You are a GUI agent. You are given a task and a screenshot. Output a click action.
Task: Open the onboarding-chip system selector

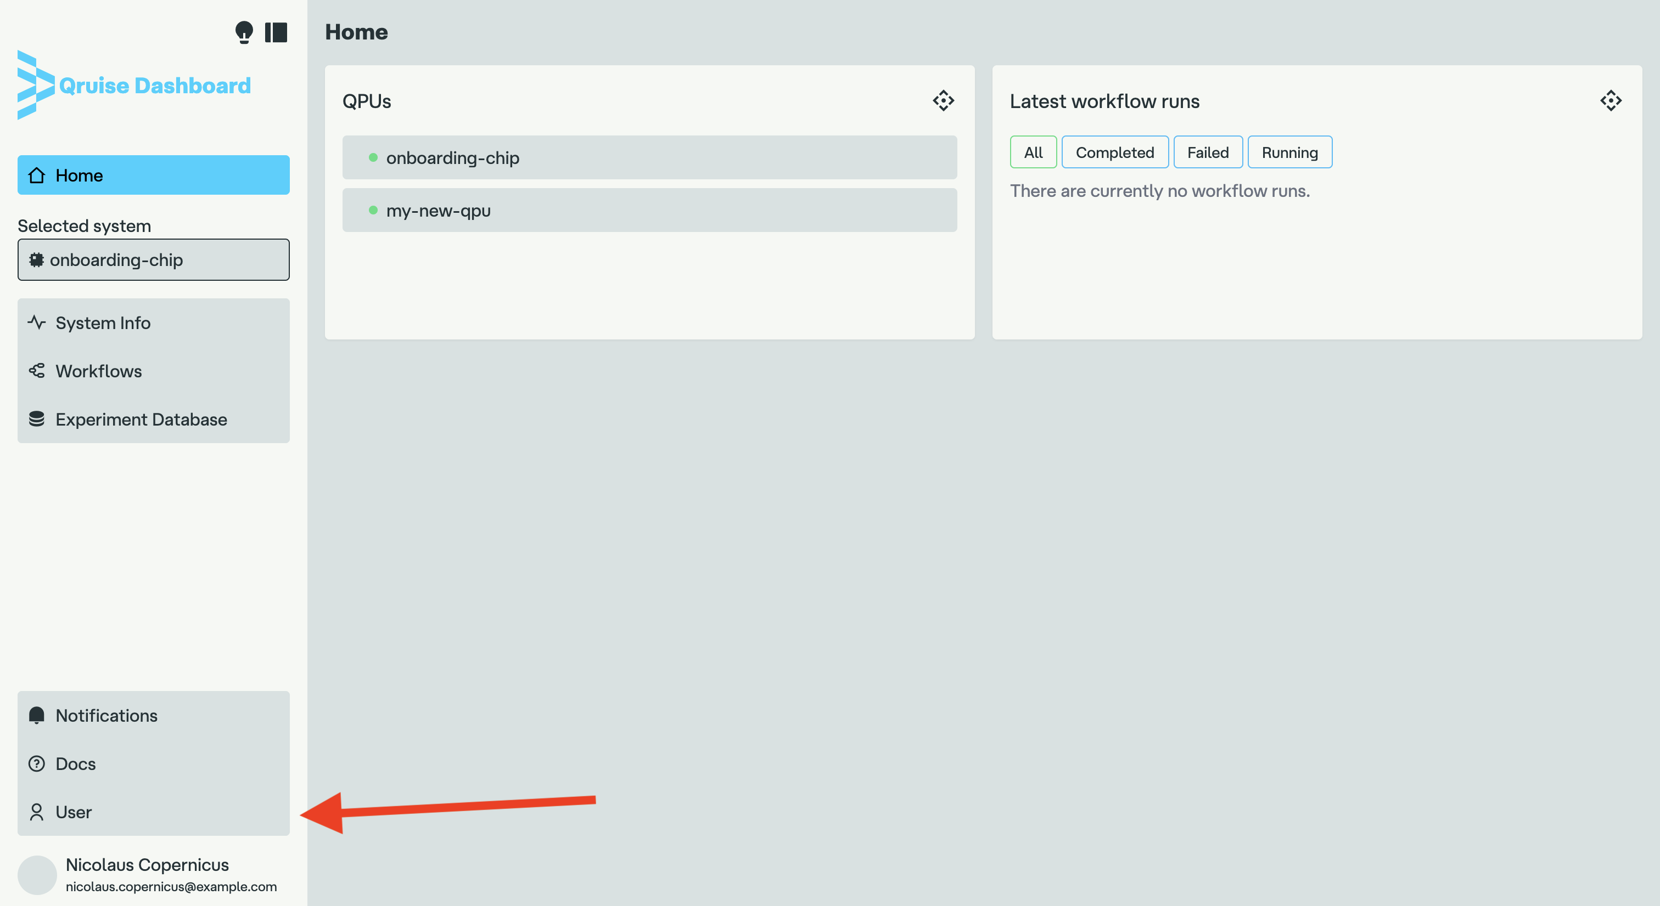(153, 259)
